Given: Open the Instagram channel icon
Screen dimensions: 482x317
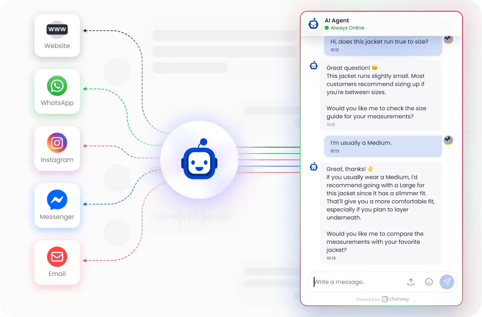Looking at the screenshot, I should 57,143.
